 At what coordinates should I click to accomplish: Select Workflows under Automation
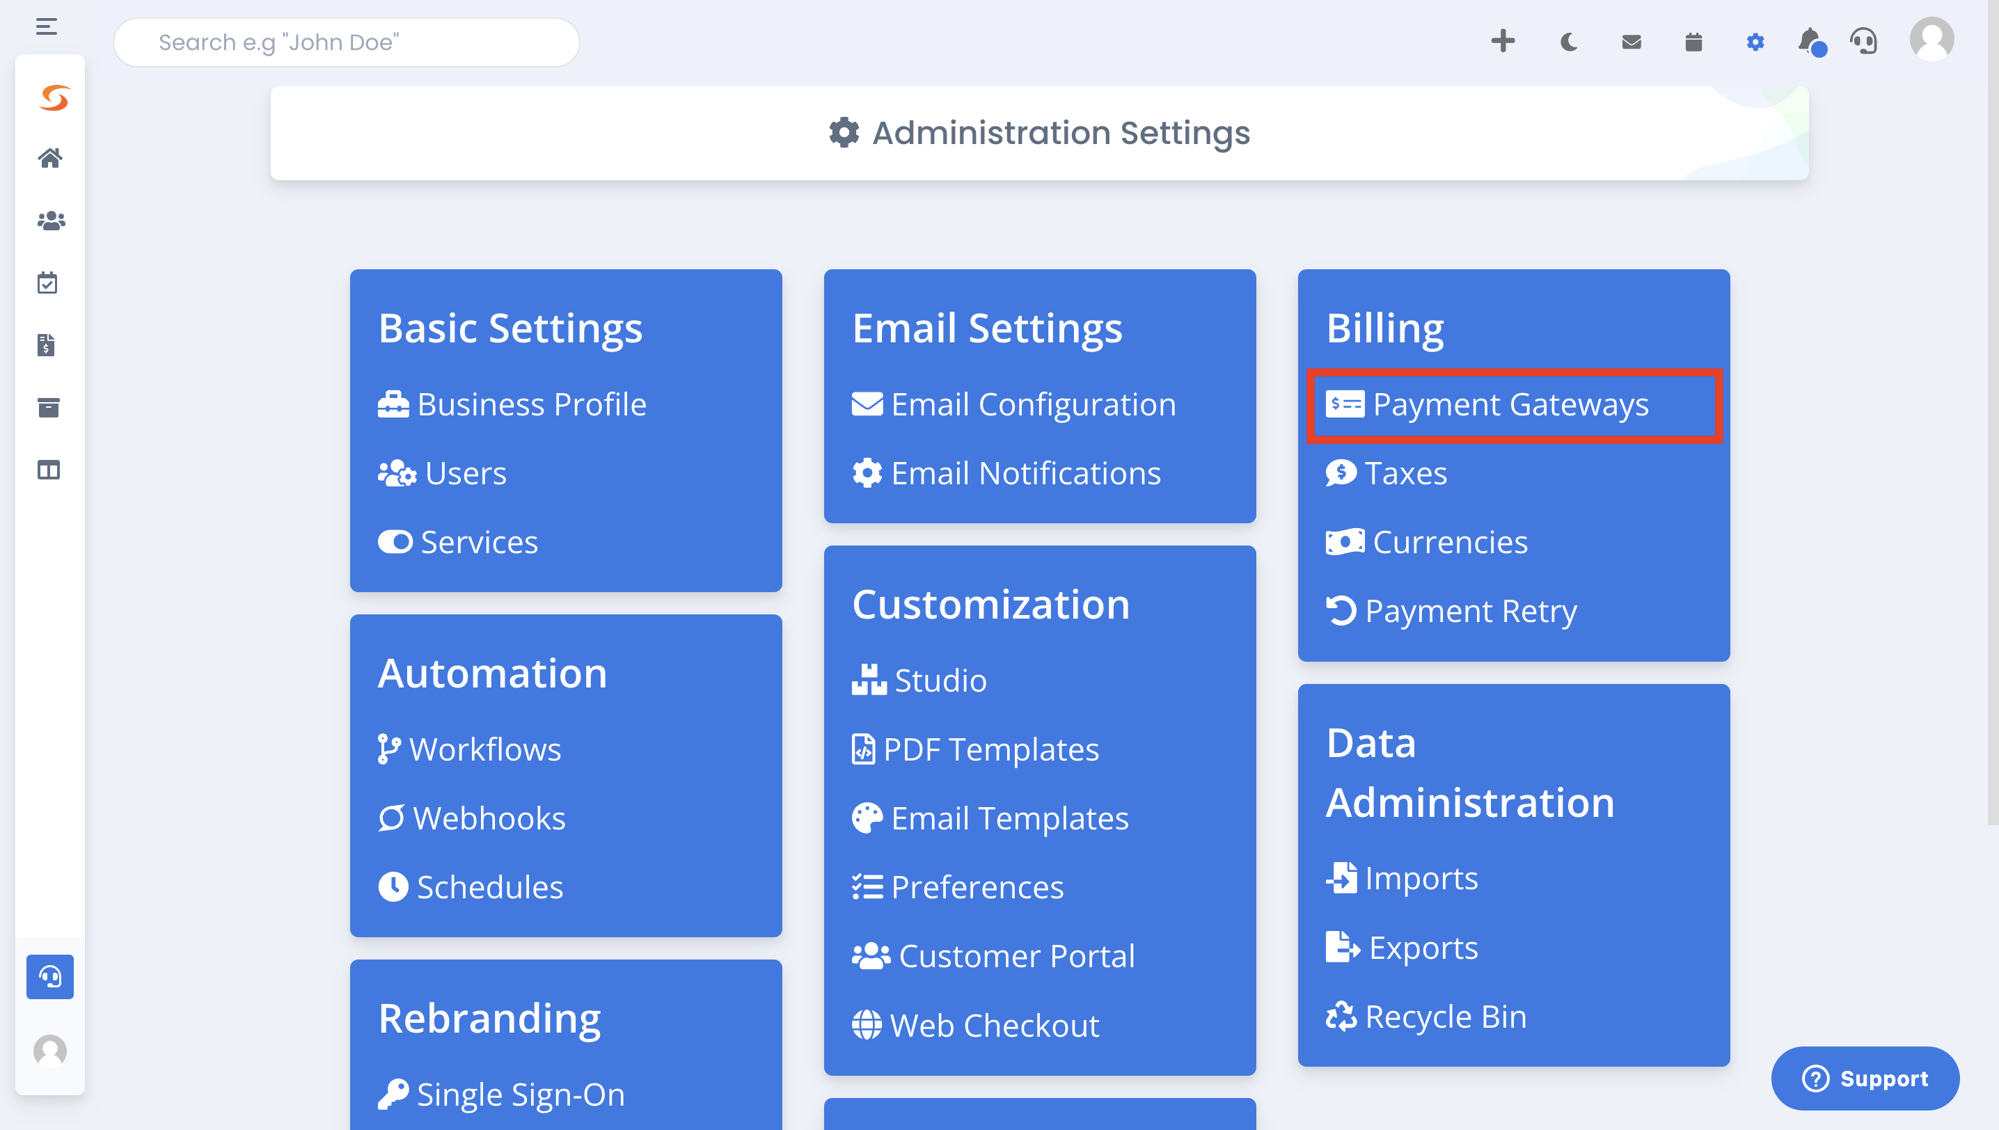point(484,749)
